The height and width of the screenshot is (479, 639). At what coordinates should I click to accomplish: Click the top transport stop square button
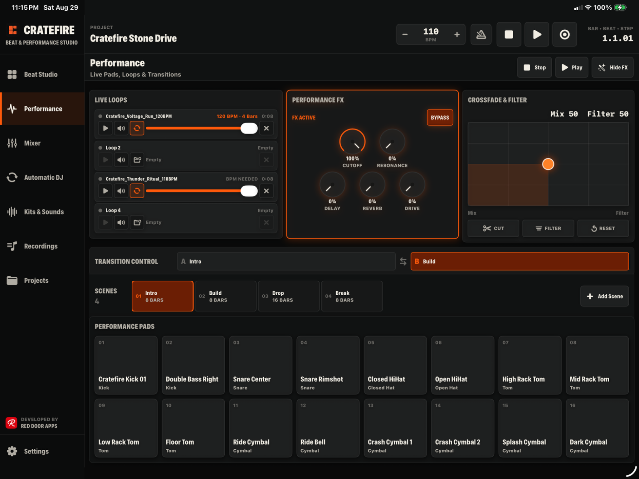coord(509,34)
